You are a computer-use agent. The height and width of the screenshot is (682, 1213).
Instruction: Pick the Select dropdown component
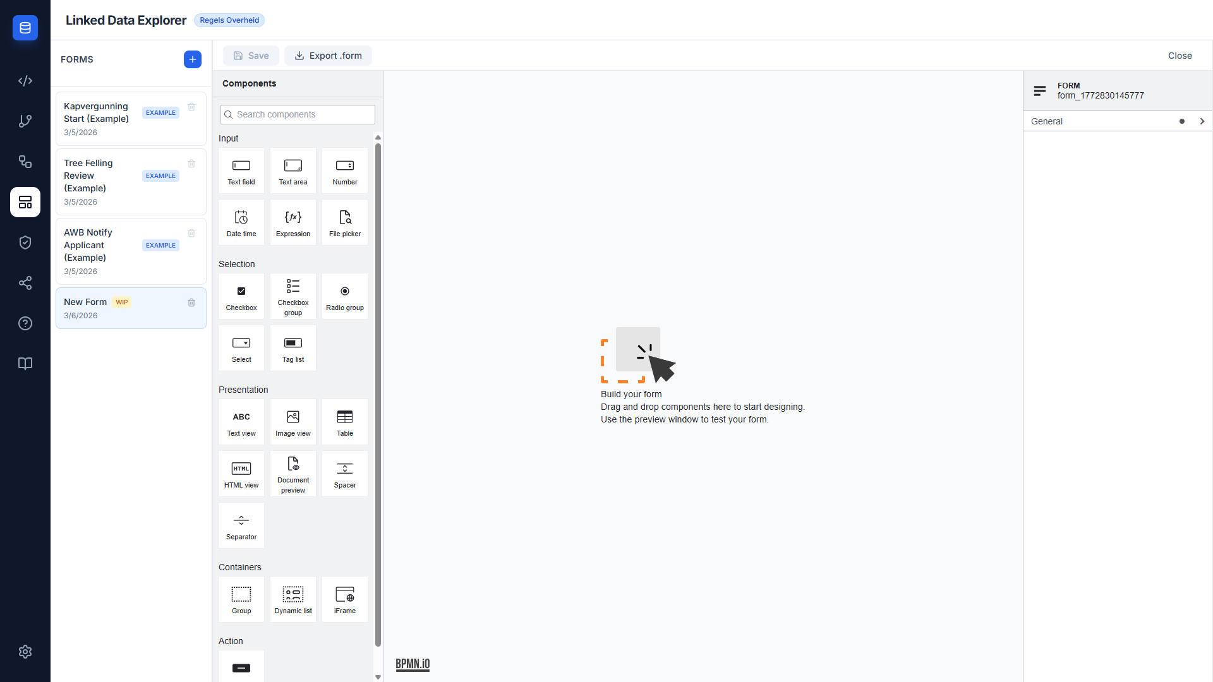(241, 348)
